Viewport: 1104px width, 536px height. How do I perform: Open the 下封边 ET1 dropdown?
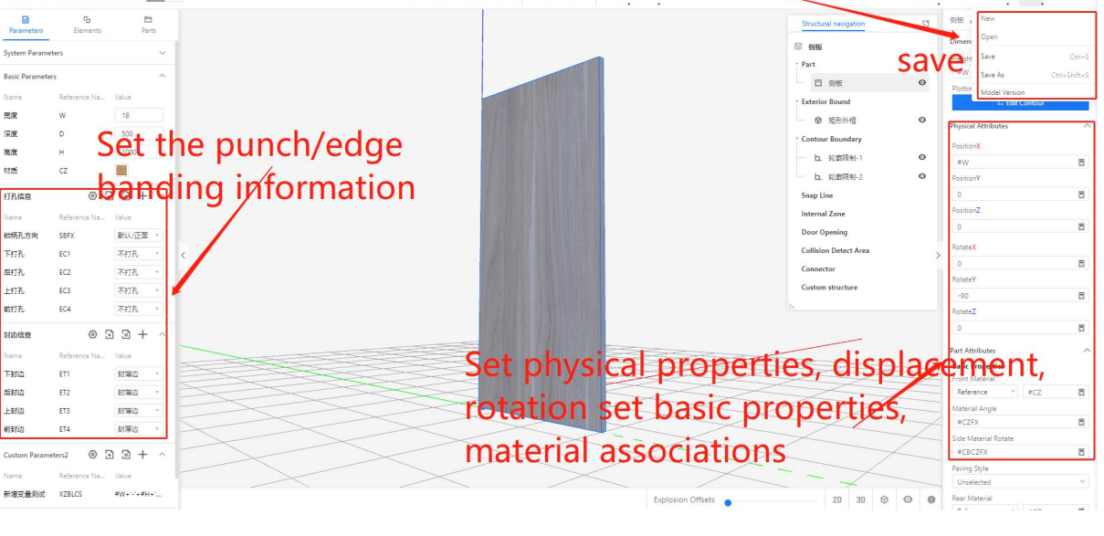139,374
